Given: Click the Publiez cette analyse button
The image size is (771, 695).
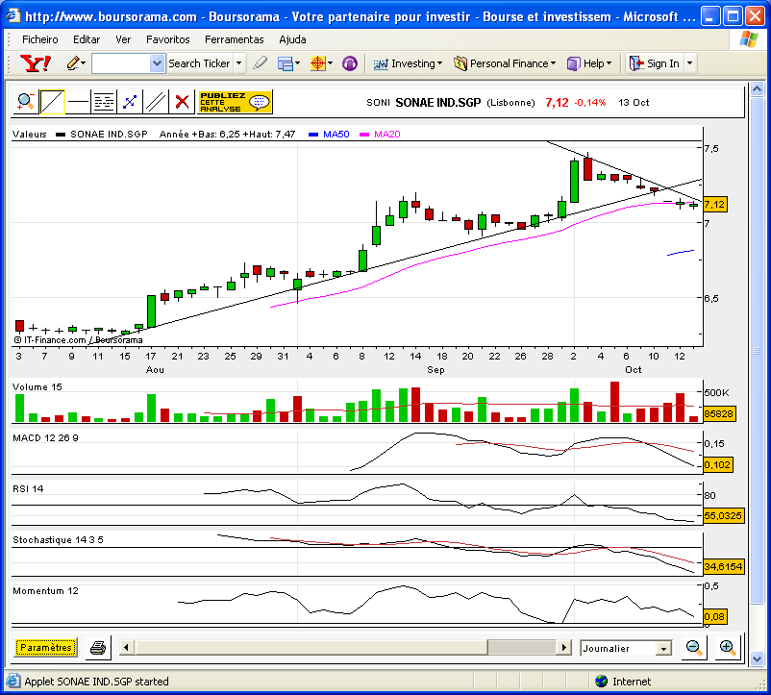Looking at the screenshot, I should tap(235, 102).
